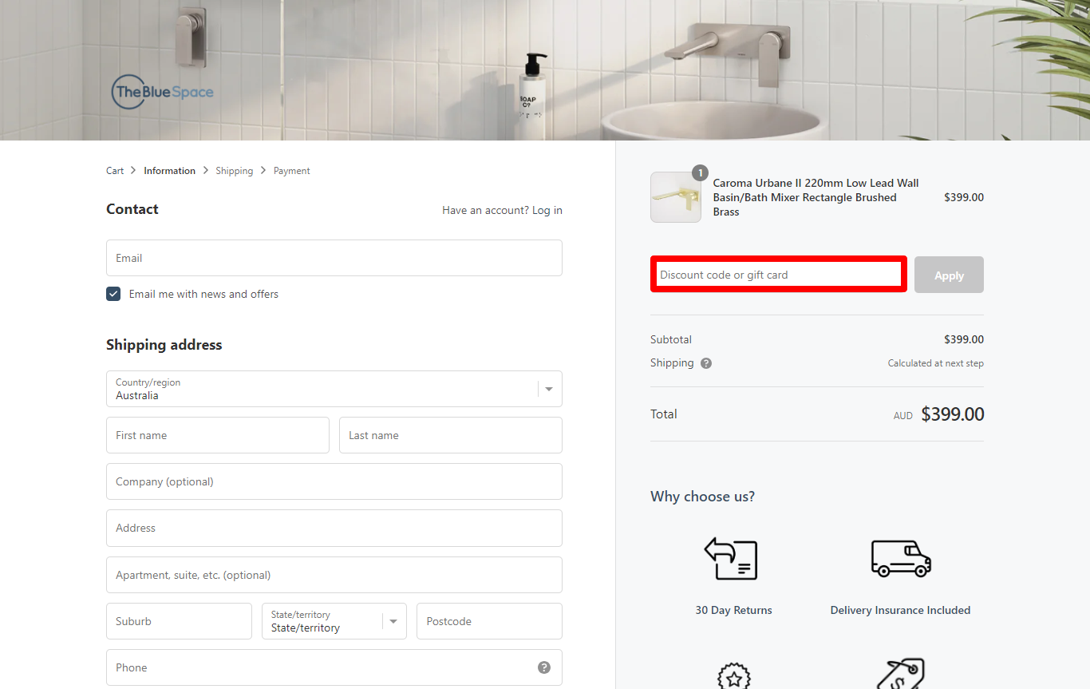
Task: Go back to Cart breadcrumb
Action: [x=115, y=171]
